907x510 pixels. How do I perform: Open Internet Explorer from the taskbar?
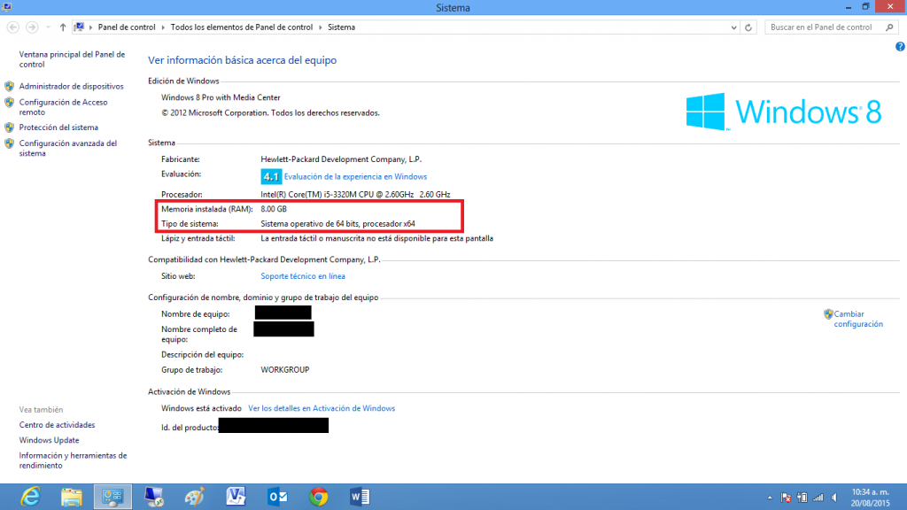pos(30,497)
